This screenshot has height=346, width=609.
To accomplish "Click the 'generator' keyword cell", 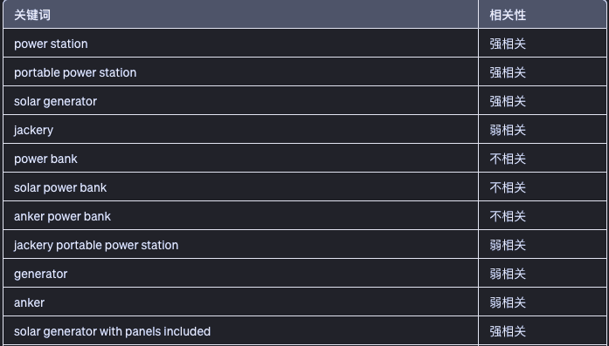I will (240, 273).
